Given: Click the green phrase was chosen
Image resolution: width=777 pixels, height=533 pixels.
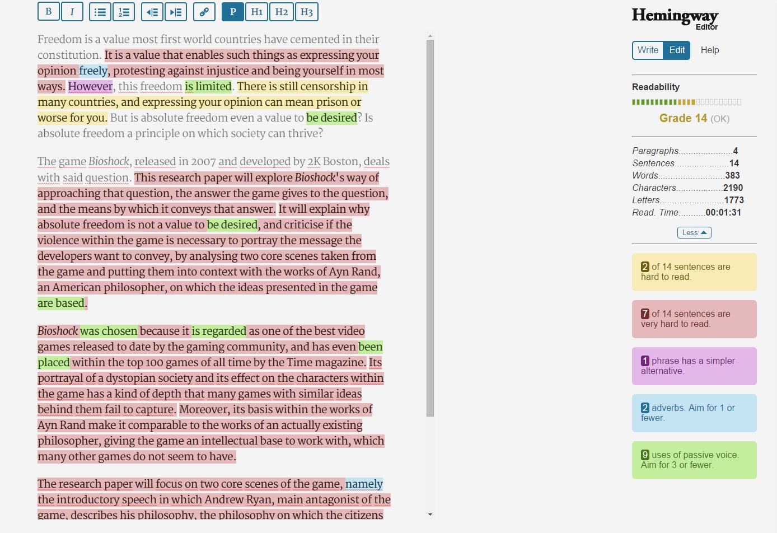Looking at the screenshot, I should pyautogui.click(x=109, y=331).
